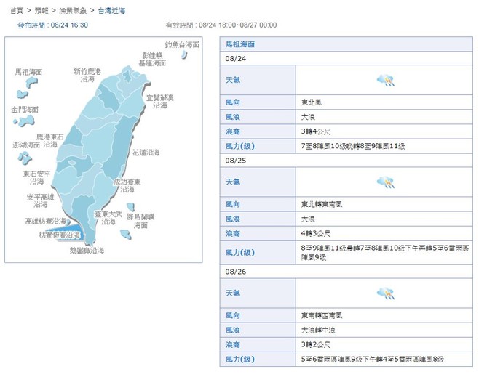The image size is (495, 377).
Task: Open 台灣近海 breadcrumb link
Action: 112,10
